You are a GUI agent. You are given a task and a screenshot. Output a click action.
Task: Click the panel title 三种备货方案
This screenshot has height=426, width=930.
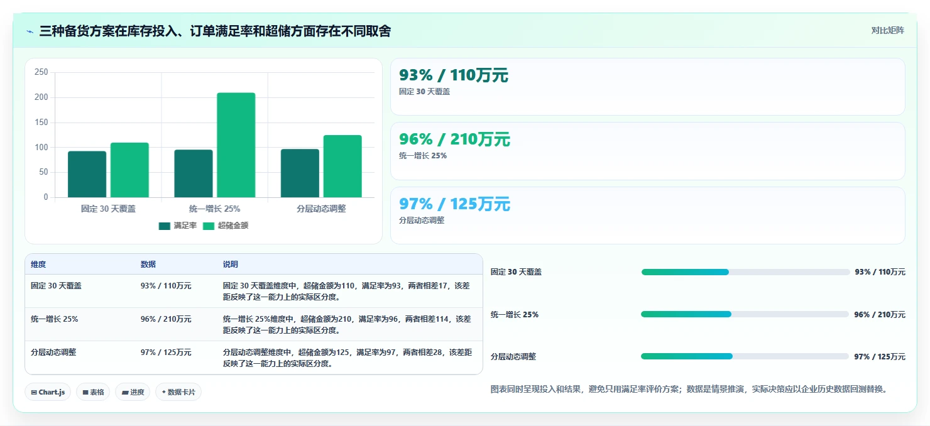click(215, 31)
